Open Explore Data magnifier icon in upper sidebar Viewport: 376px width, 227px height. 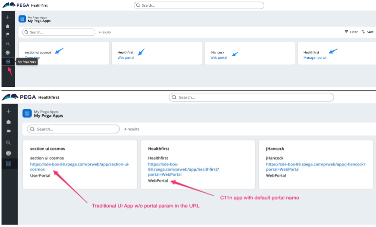click(8, 44)
